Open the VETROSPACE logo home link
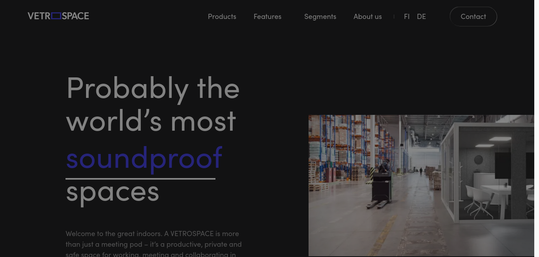Image resolution: width=539 pixels, height=257 pixels. pyautogui.click(x=58, y=16)
